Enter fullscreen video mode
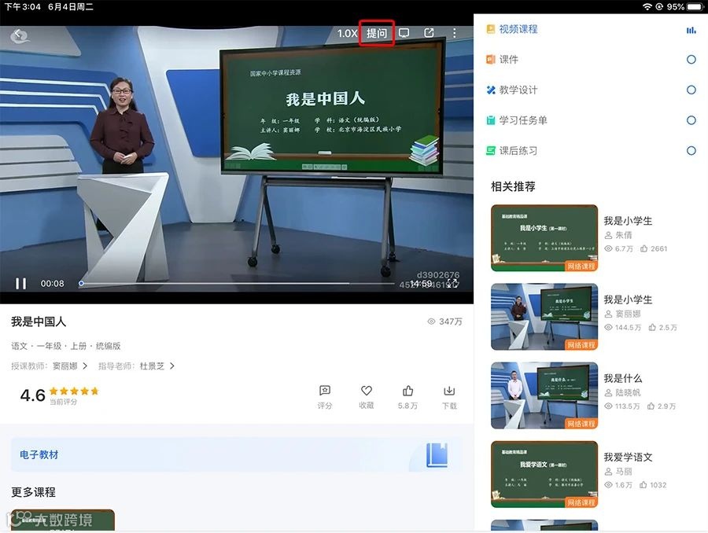This screenshot has height=533, width=708. pos(453,284)
